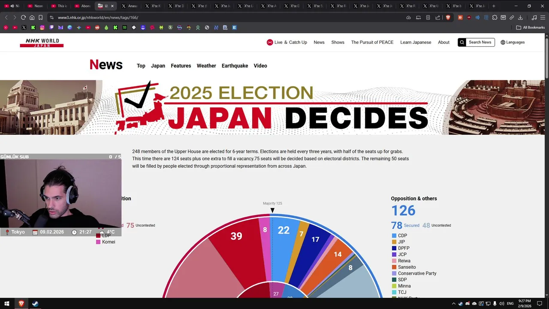Open the Reddit bookmark icon
The height and width of the screenshot is (309, 549).
pos(97,27)
